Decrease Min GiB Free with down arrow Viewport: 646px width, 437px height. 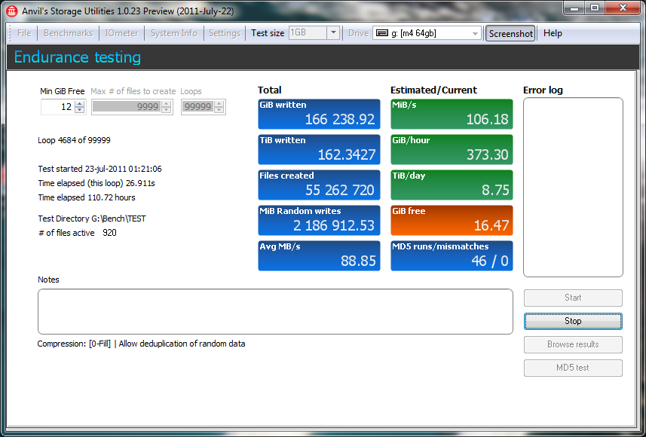coord(80,111)
